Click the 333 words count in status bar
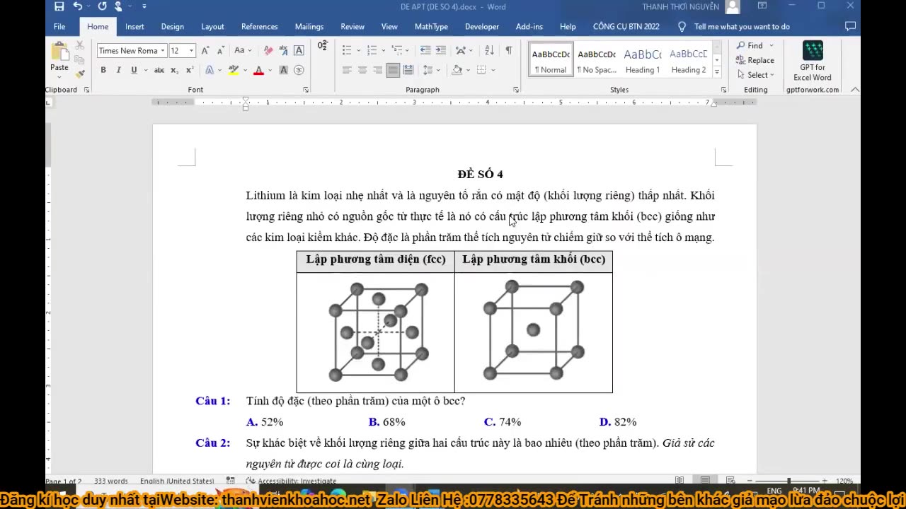The image size is (906, 509). click(111, 481)
